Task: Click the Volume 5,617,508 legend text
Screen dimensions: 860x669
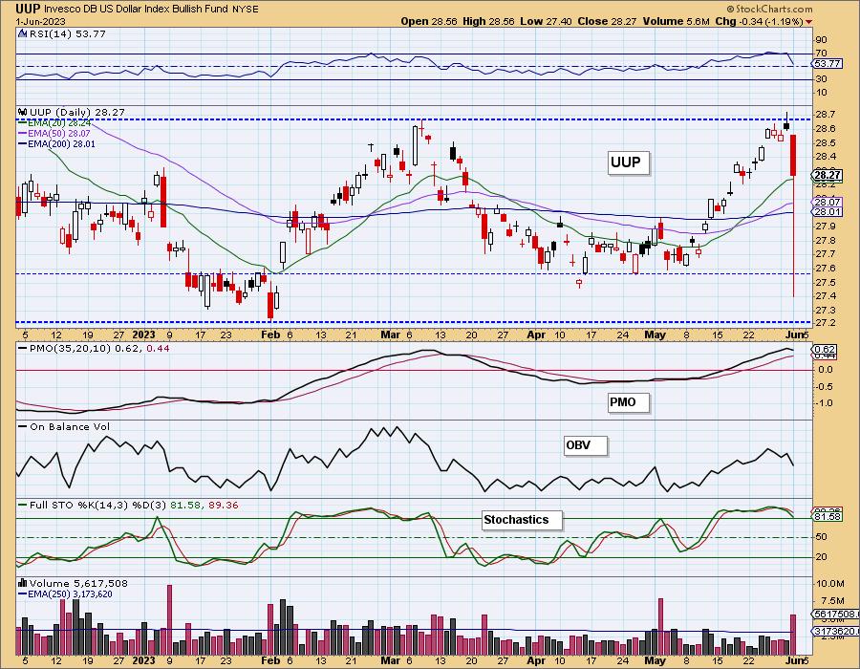Action: click(79, 583)
